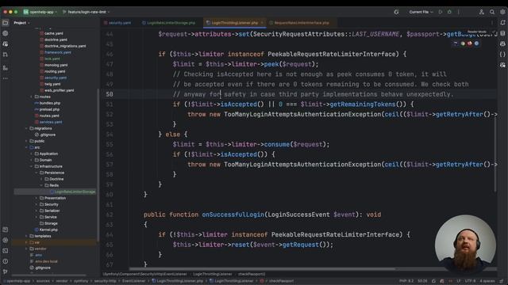Click the Debug button in the toolbar
This screenshot has width=508, height=285.
[x=449, y=12]
